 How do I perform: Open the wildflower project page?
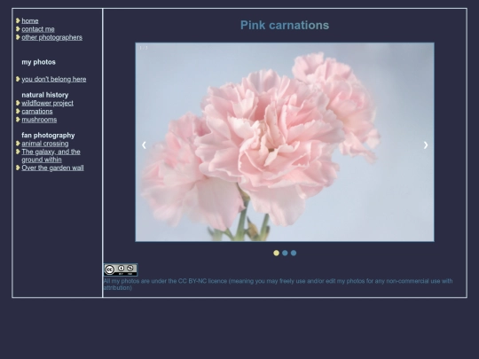(47, 103)
